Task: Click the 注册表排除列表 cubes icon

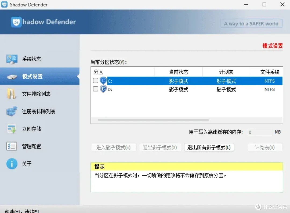Action: (12, 111)
